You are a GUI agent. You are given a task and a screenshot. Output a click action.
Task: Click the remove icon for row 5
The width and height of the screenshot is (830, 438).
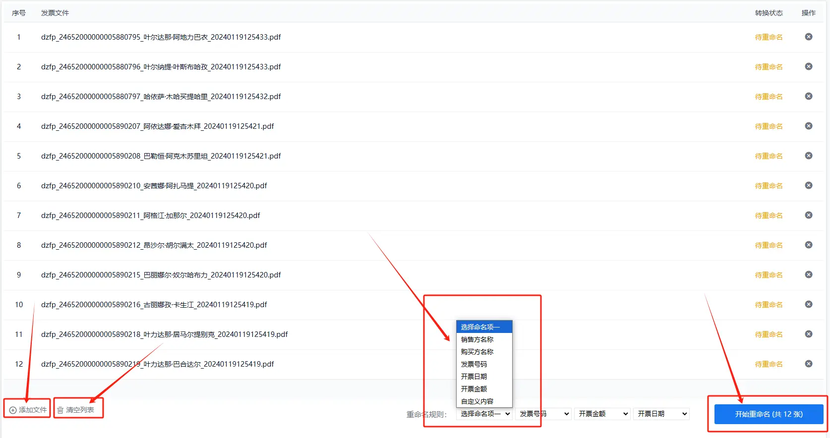point(808,156)
